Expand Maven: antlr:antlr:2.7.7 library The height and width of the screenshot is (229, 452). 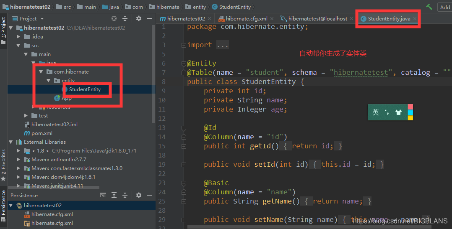pyautogui.click(x=18, y=159)
